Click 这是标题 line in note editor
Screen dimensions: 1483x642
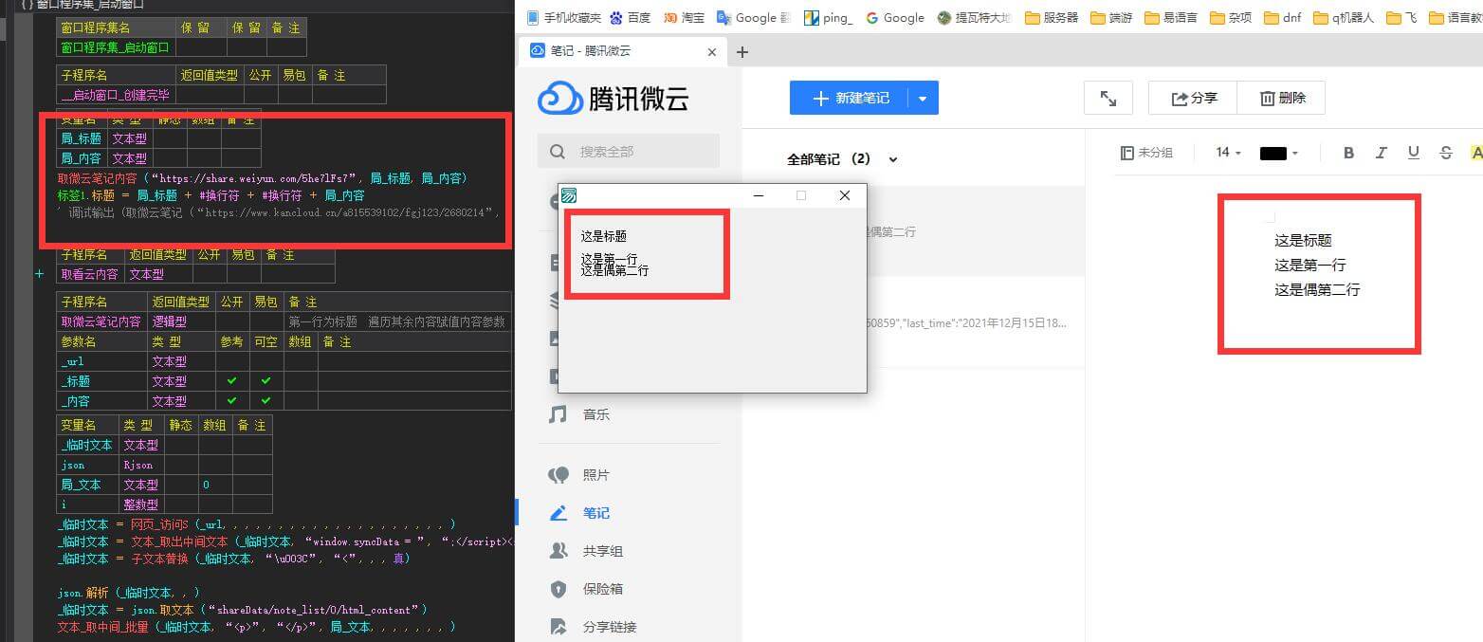point(1303,241)
